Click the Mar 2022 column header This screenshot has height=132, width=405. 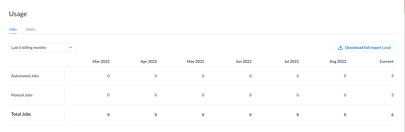click(101, 61)
